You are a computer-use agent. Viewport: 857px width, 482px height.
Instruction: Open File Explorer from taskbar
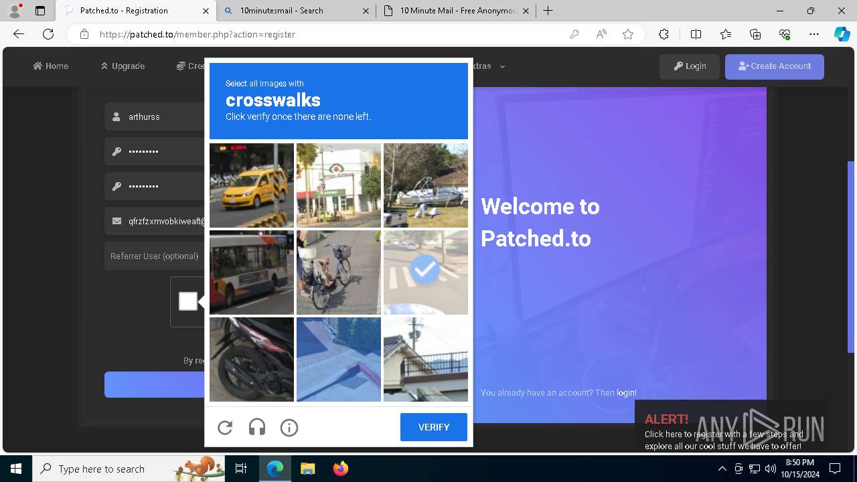point(307,469)
